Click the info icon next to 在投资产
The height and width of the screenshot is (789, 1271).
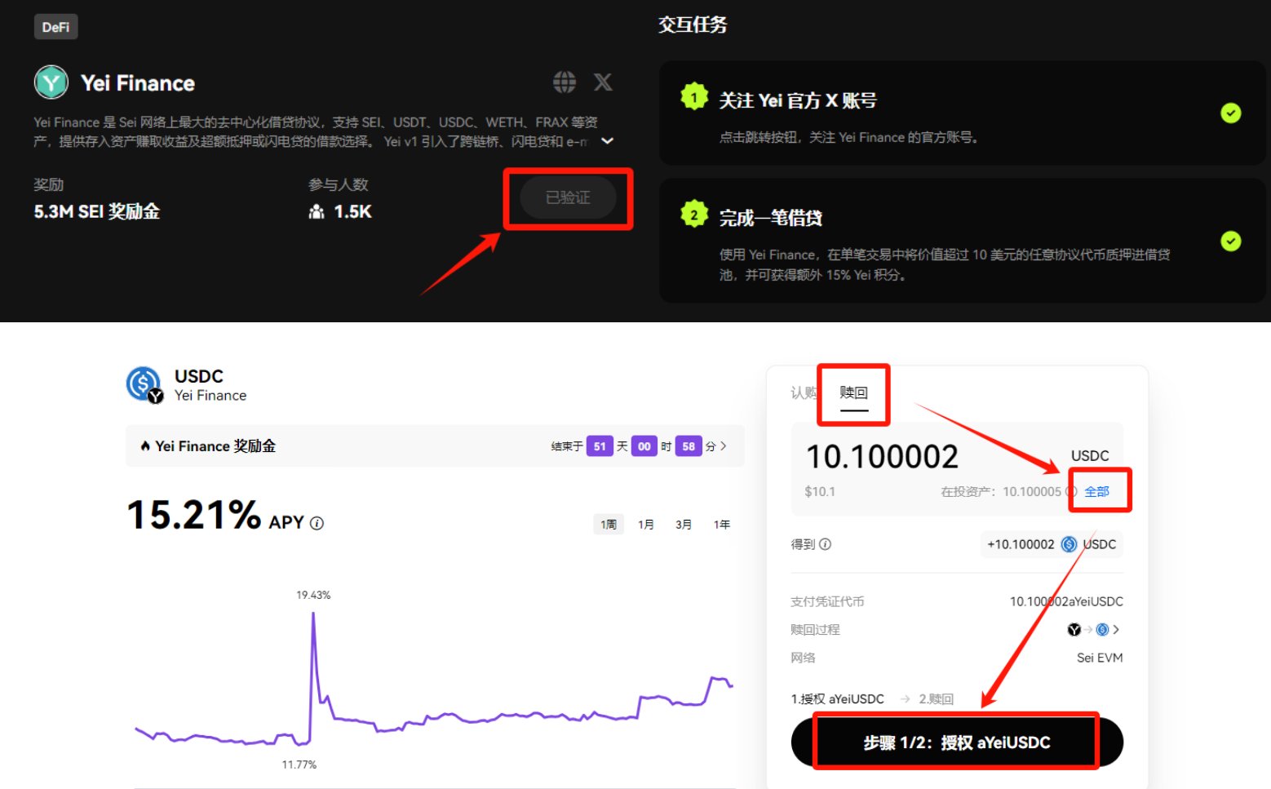pyautogui.click(x=1072, y=491)
